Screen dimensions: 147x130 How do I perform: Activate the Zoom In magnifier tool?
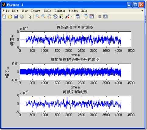point(37,16)
